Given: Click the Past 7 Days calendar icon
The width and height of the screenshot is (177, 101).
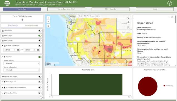Looking at the screenshot, I should [x=3, y=36].
